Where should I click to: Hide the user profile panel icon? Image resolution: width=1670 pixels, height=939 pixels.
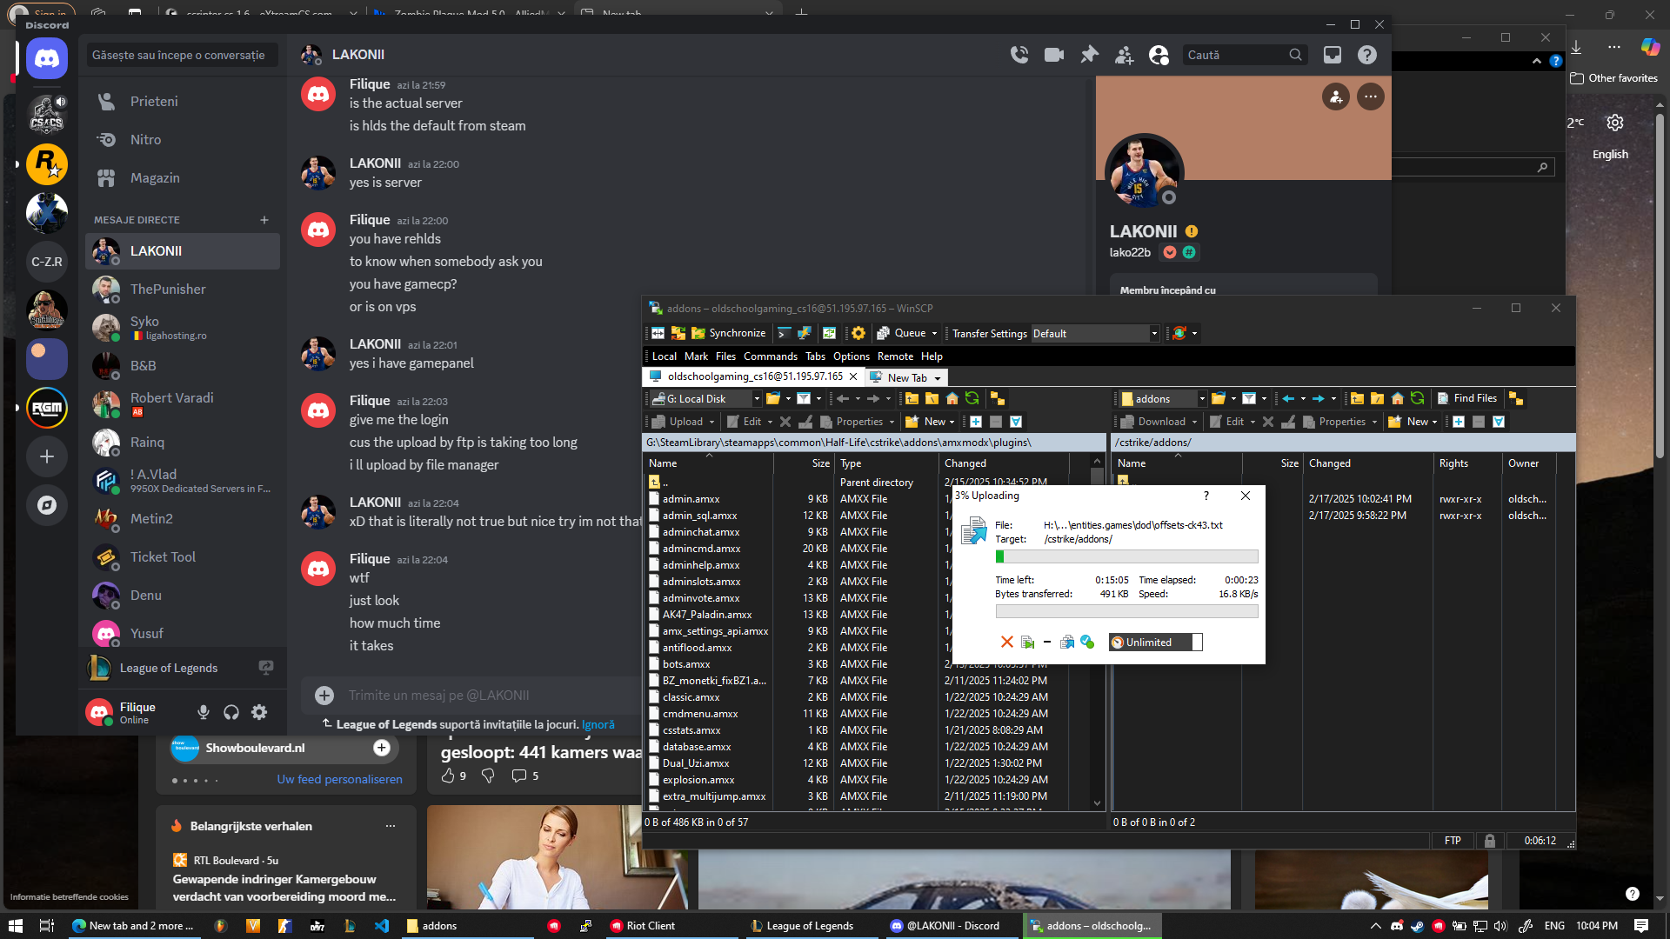(x=1159, y=55)
